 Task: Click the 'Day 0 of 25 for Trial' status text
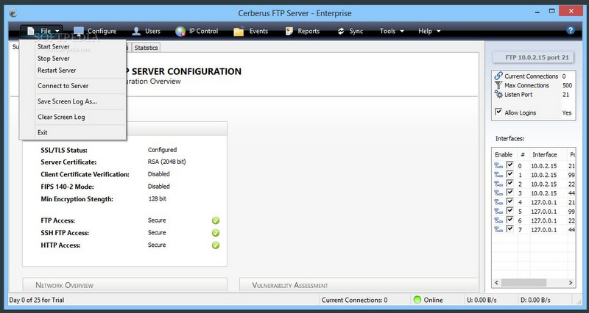pos(37,300)
